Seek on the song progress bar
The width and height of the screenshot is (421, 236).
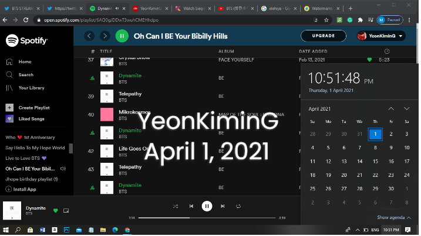207,218
